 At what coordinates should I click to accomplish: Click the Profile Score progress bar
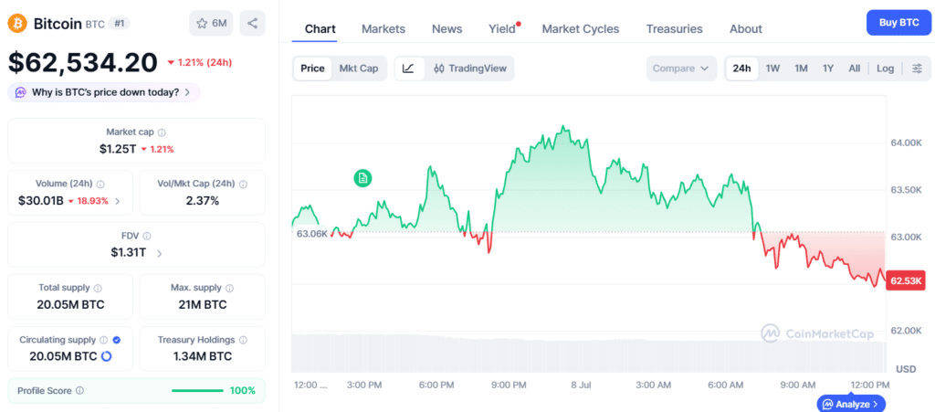click(x=197, y=391)
